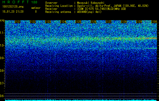Click the Receiving Location label

click(59, 6)
